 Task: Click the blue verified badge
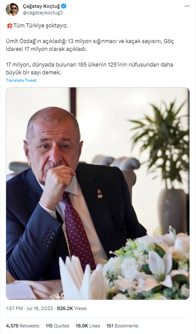(x=64, y=6)
